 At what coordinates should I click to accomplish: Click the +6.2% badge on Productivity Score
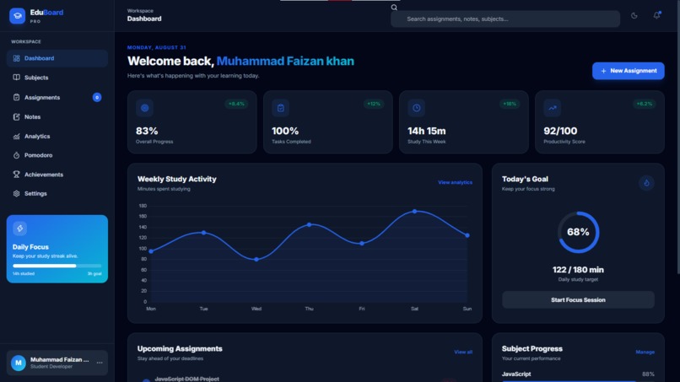click(644, 104)
